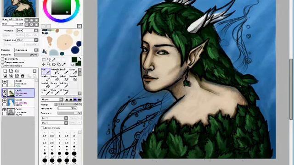
Task: Choose the AirBrush tool
Action: pyautogui.click(x=55, y=71)
